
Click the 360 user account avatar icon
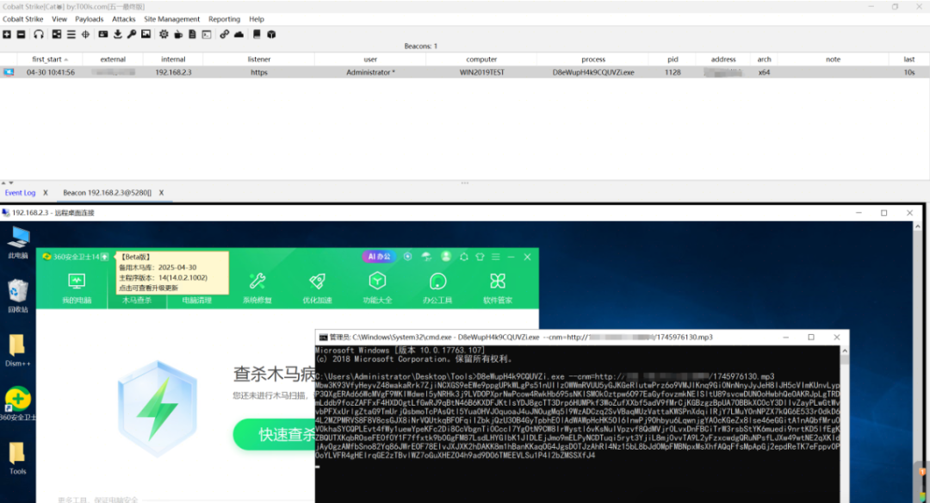click(446, 257)
